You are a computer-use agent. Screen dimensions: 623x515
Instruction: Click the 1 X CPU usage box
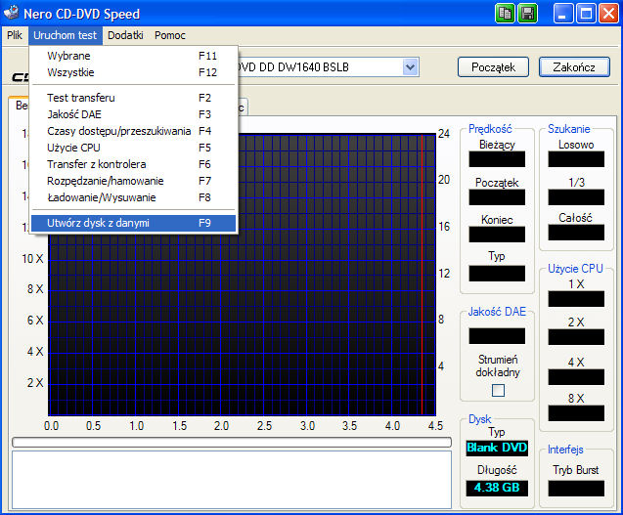pos(576,299)
